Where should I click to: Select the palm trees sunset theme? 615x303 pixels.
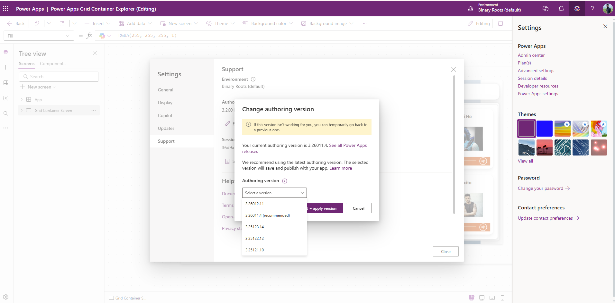[545, 147]
